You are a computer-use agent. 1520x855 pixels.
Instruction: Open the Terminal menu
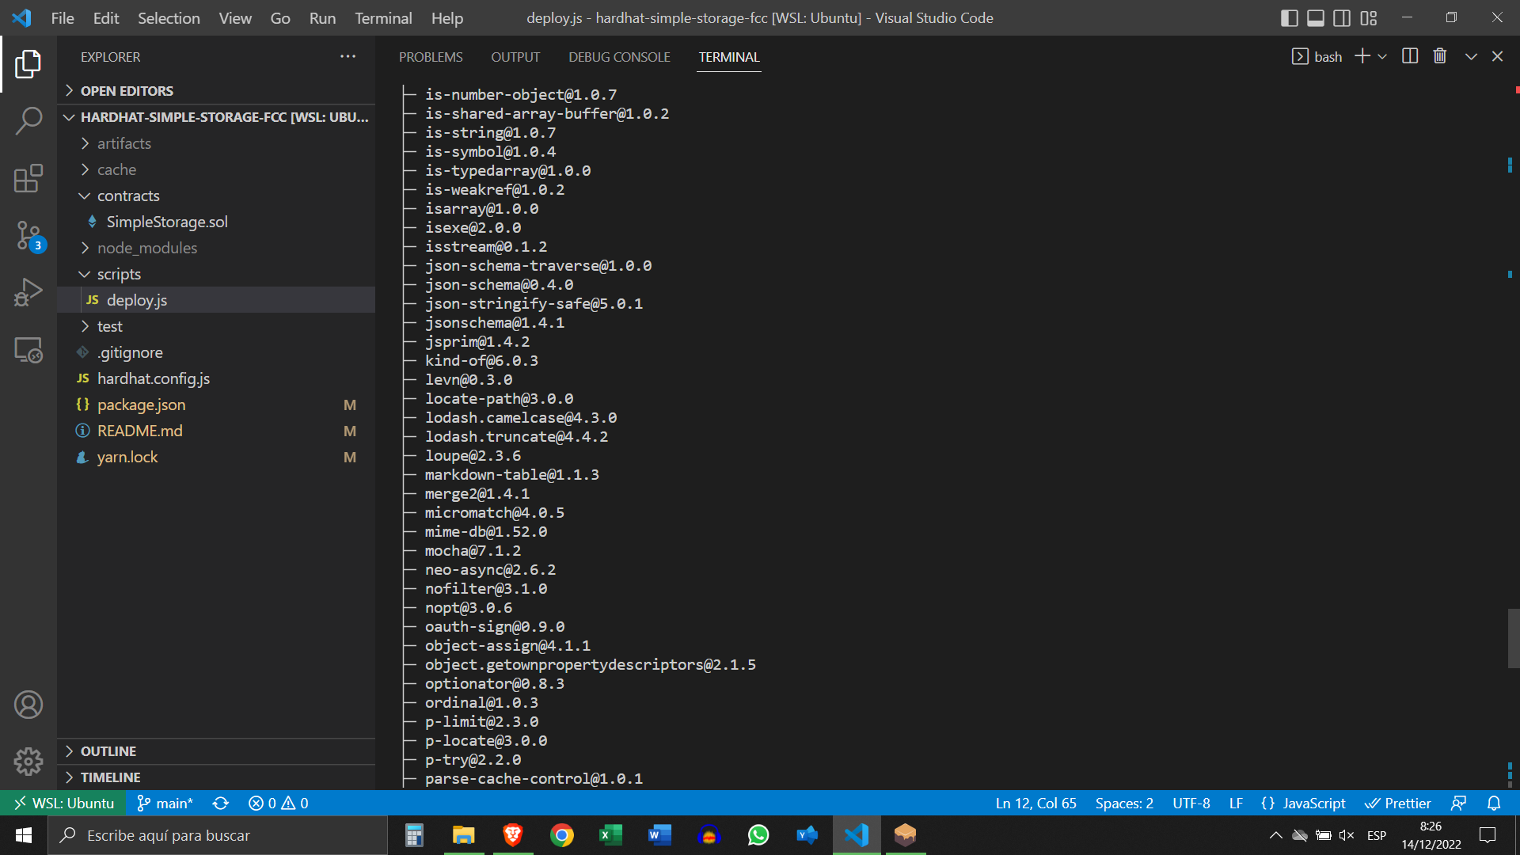tap(382, 17)
